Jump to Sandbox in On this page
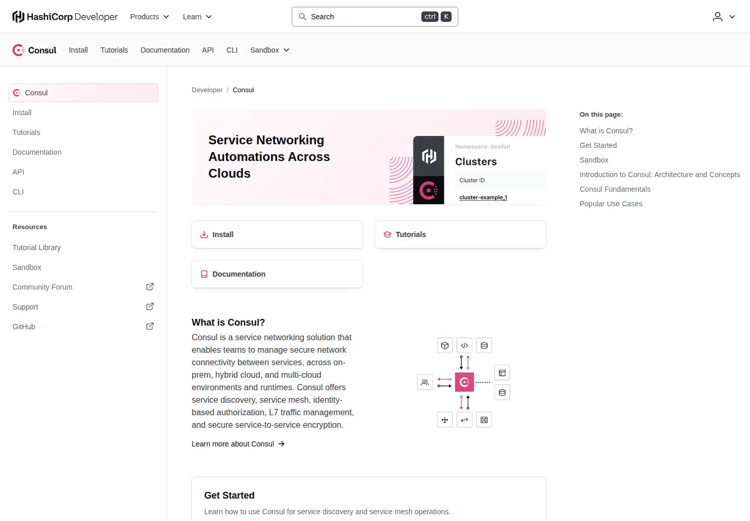Image resolution: width=750 pixels, height=521 pixels. click(x=594, y=160)
